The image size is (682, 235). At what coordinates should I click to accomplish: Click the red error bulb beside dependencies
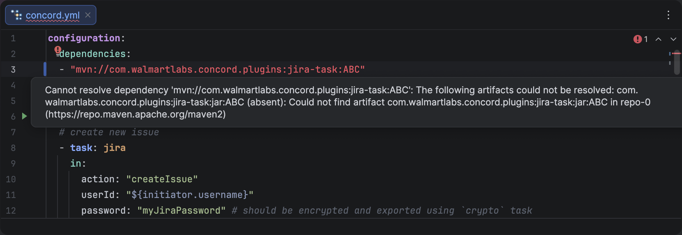point(58,49)
